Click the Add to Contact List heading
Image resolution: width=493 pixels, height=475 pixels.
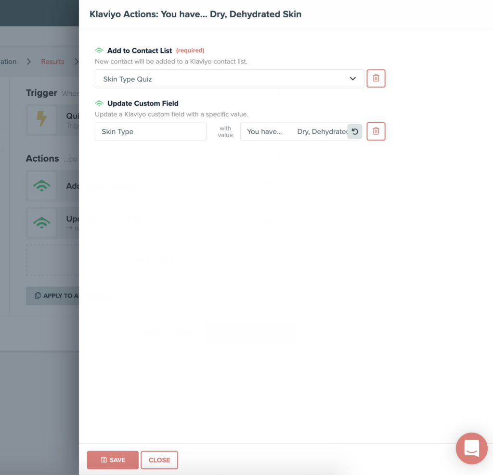point(140,51)
